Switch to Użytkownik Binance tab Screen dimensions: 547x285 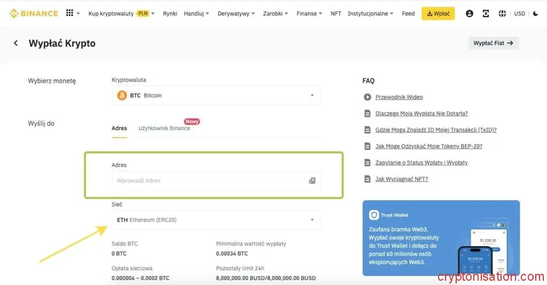pyautogui.click(x=165, y=128)
